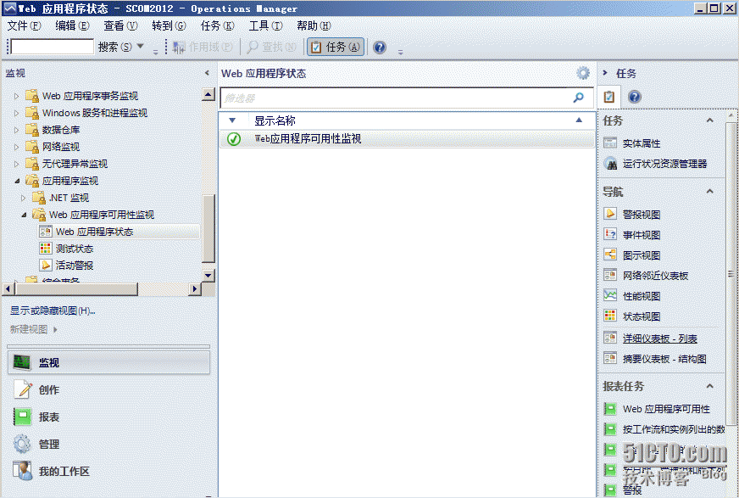The image size is (739, 498).
Task: Collapse the tasks pane arrow next to 任务
Action: click(605, 73)
